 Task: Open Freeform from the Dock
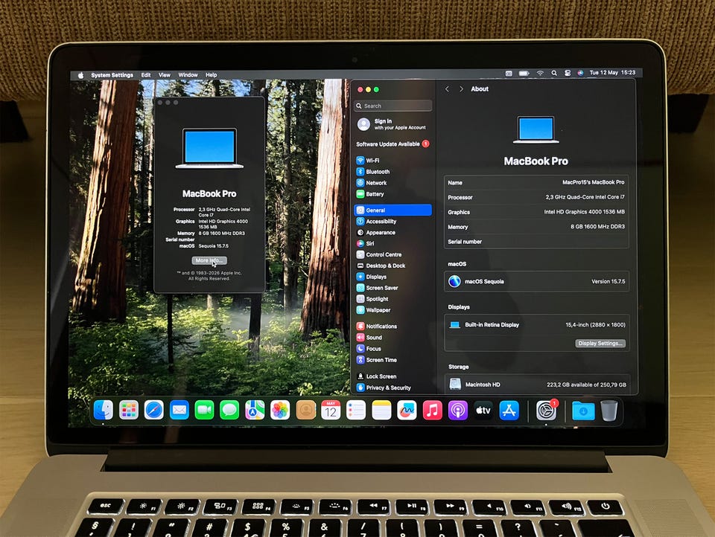[407, 411]
